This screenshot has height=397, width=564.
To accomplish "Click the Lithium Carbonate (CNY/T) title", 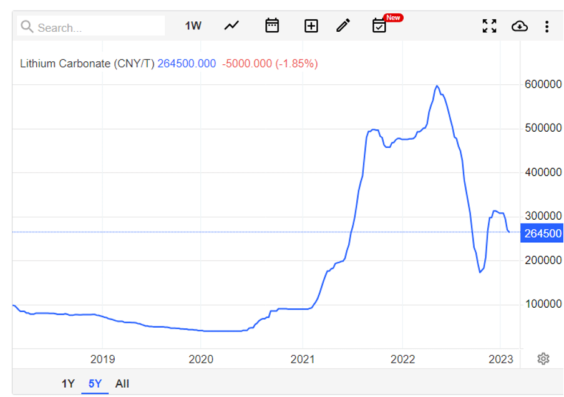I will point(87,64).
